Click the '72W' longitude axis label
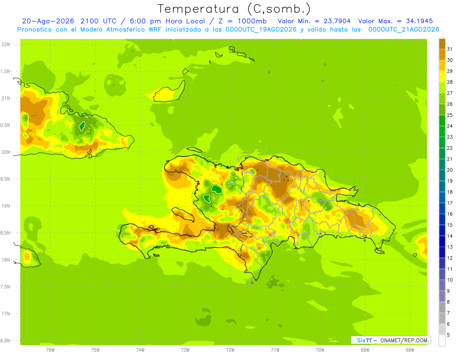Viewport: 460px width, 355px height. (x=230, y=350)
